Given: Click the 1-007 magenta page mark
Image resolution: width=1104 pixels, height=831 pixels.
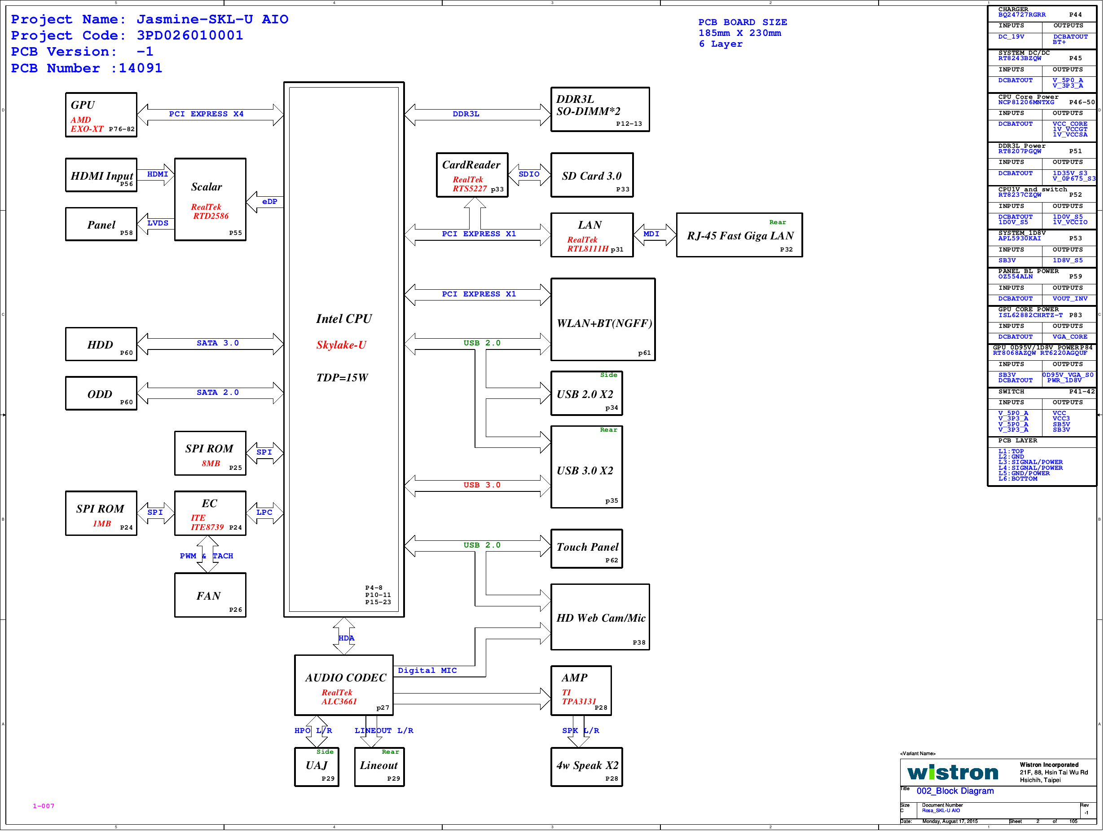Looking at the screenshot, I should [x=44, y=806].
